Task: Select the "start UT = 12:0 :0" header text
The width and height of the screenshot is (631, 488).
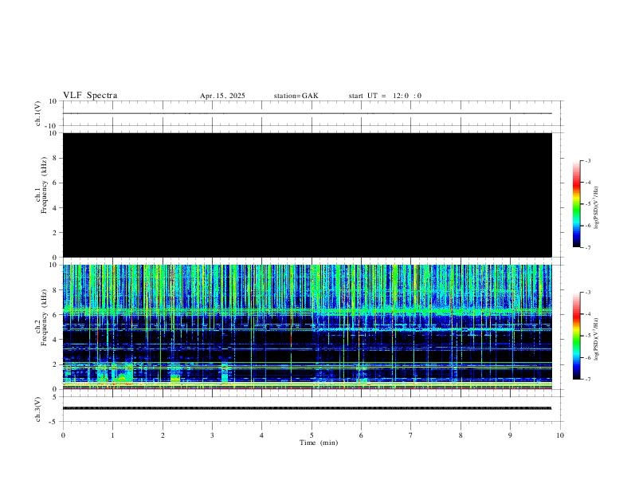Action: (x=385, y=96)
